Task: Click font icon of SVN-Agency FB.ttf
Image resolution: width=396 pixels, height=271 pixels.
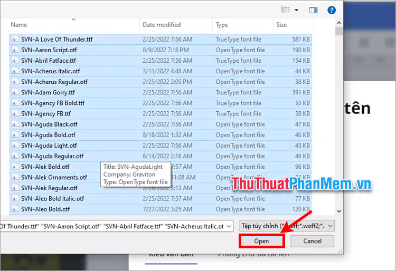Action: [15, 114]
